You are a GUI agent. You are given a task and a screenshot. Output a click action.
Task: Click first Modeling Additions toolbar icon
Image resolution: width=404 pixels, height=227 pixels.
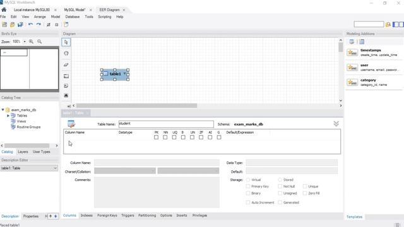(352, 42)
